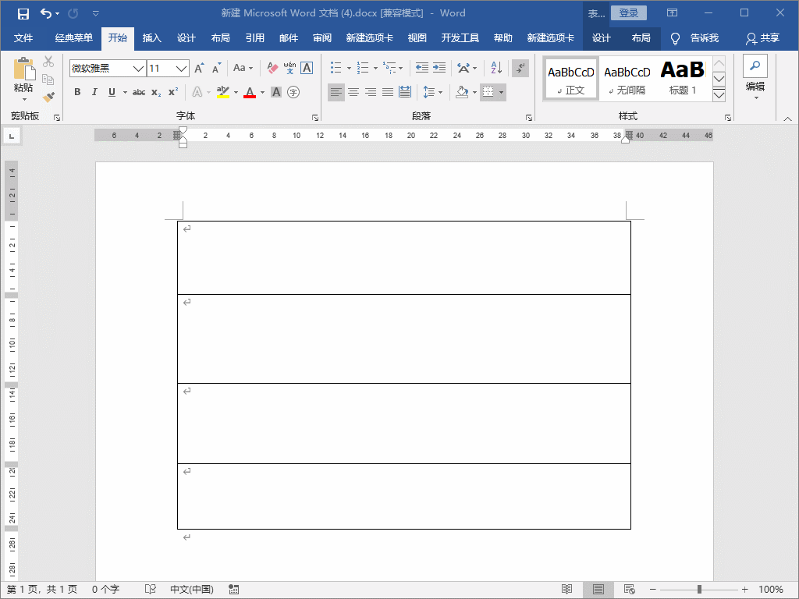Apply the 无间隔 style
The image size is (799, 599).
[x=627, y=78]
